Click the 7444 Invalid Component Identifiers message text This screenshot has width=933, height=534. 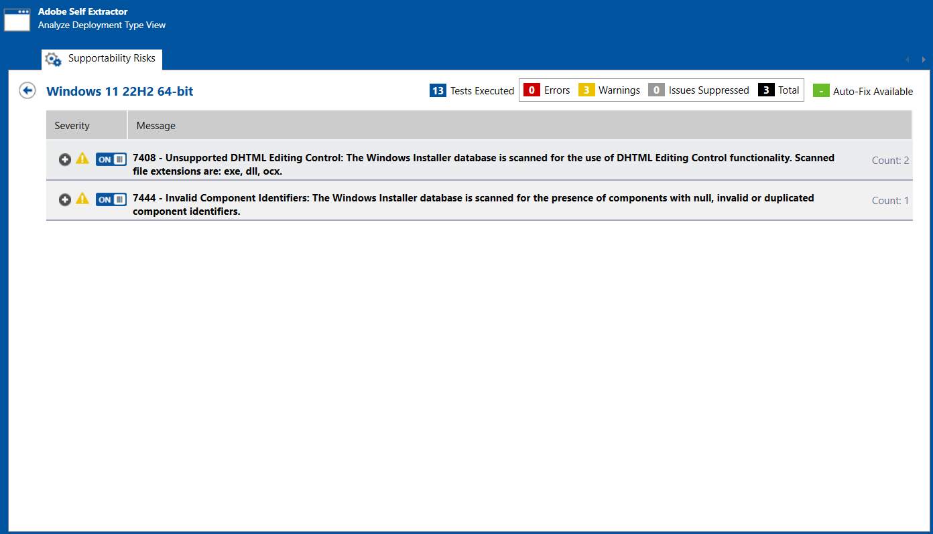click(x=473, y=205)
